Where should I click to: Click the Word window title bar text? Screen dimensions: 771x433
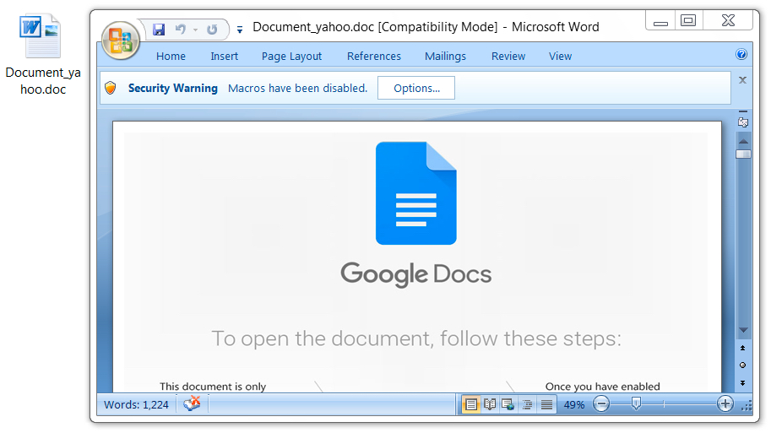point(426,27)
